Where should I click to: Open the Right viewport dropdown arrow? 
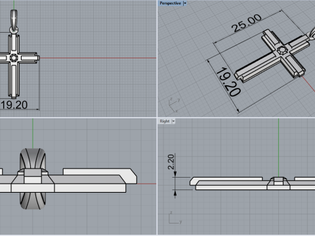point(173,121)
